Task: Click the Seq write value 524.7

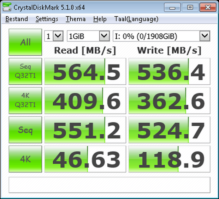Action: [169, 130]
